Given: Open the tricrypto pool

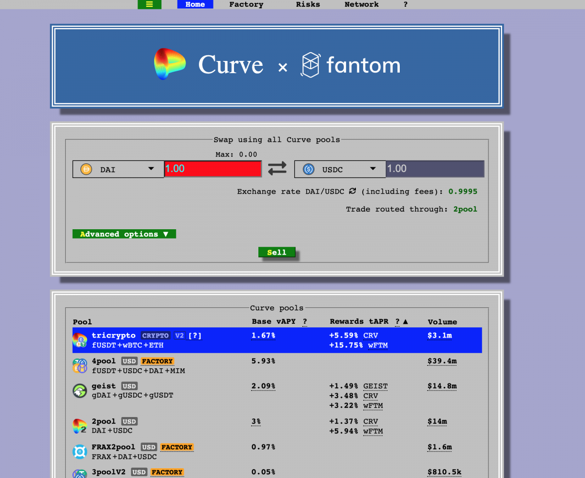Looking at the screenshot, I should click(x=277, y=340).
